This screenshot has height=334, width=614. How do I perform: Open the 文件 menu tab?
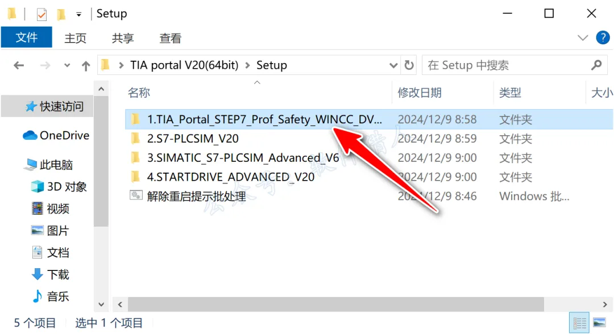point(27,37)
